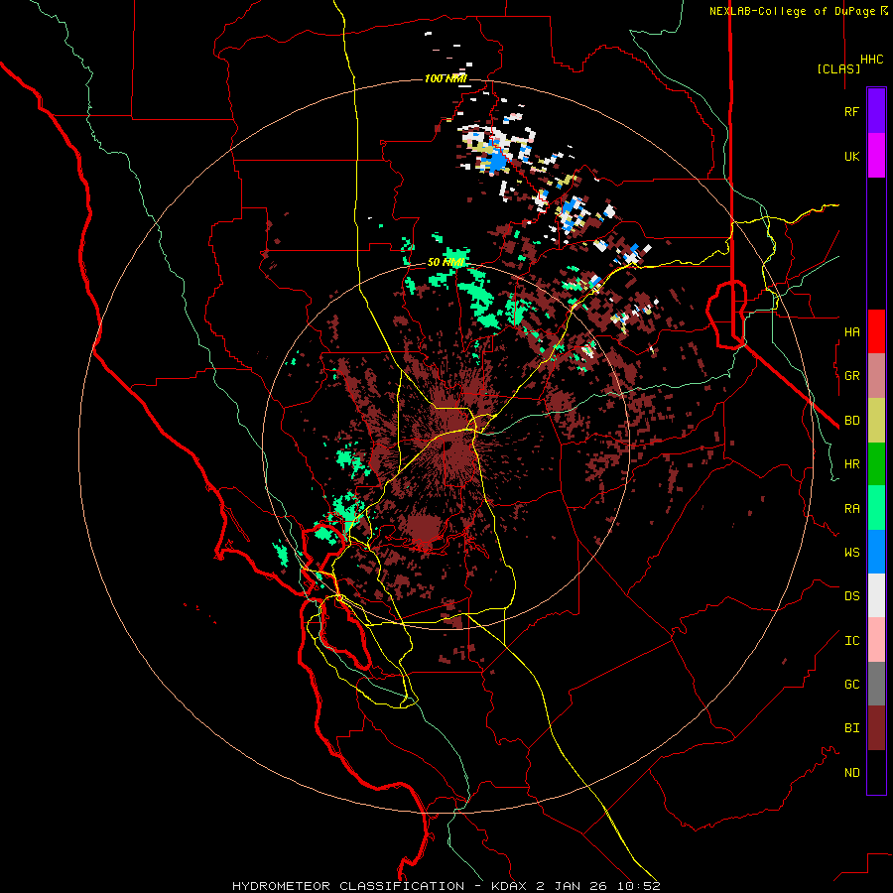Select the red HA legend swatch

[x=876, y=331]
